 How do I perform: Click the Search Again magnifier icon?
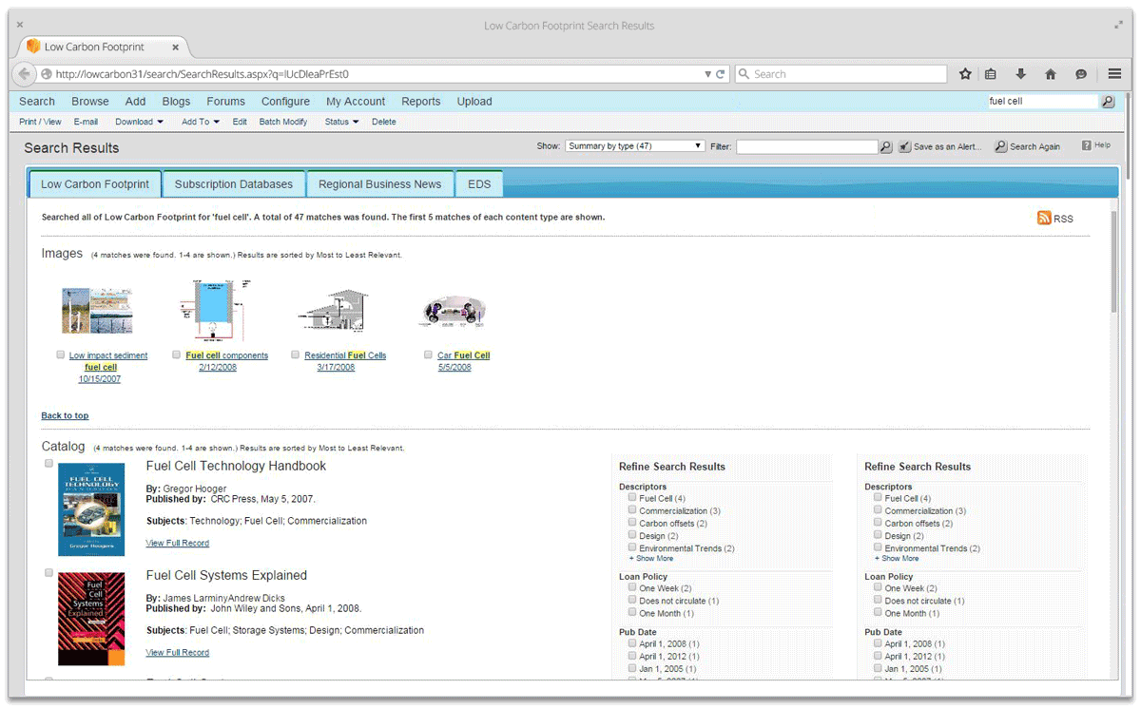point(999,144)
